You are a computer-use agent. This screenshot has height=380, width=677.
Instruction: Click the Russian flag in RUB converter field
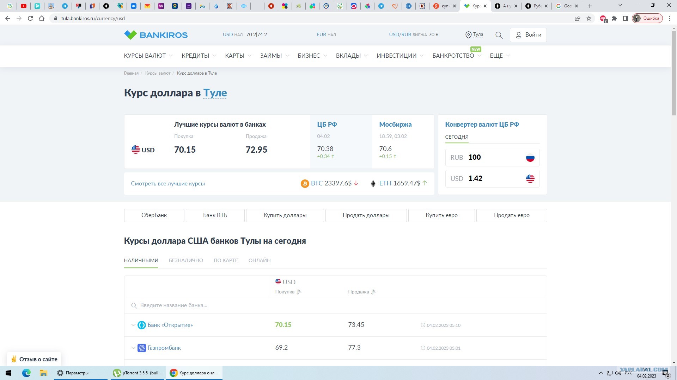click(530, 158)
